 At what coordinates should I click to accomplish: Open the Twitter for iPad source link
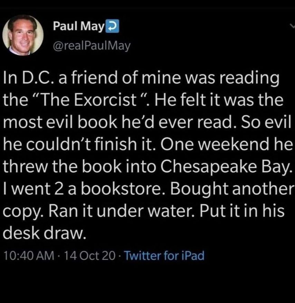pyautogui.click(x=164, y=256)
